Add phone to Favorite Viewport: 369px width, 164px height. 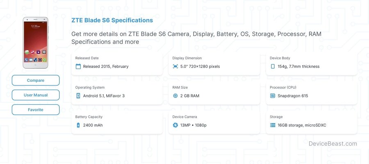point(36,110)
